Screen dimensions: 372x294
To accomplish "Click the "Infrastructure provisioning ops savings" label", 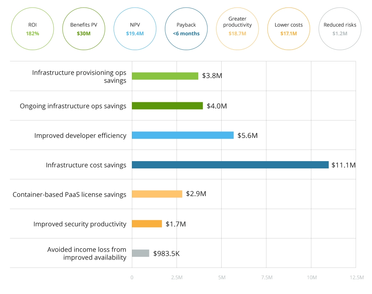I will (x=79, y=76).
